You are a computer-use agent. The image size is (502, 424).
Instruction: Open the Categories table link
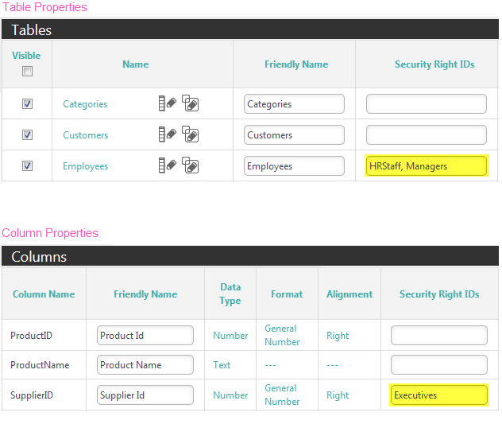[85, 104]
